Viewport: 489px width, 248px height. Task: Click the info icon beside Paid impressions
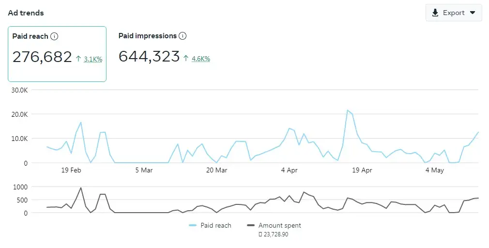[183, 36]
